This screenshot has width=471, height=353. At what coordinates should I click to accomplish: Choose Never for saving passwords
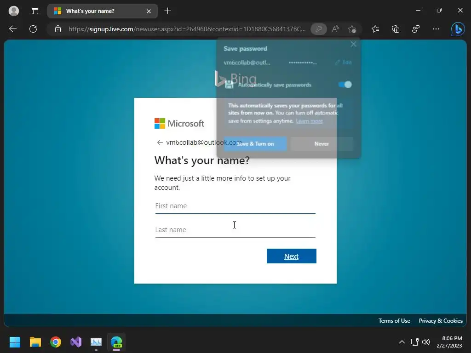coord(322,144)
